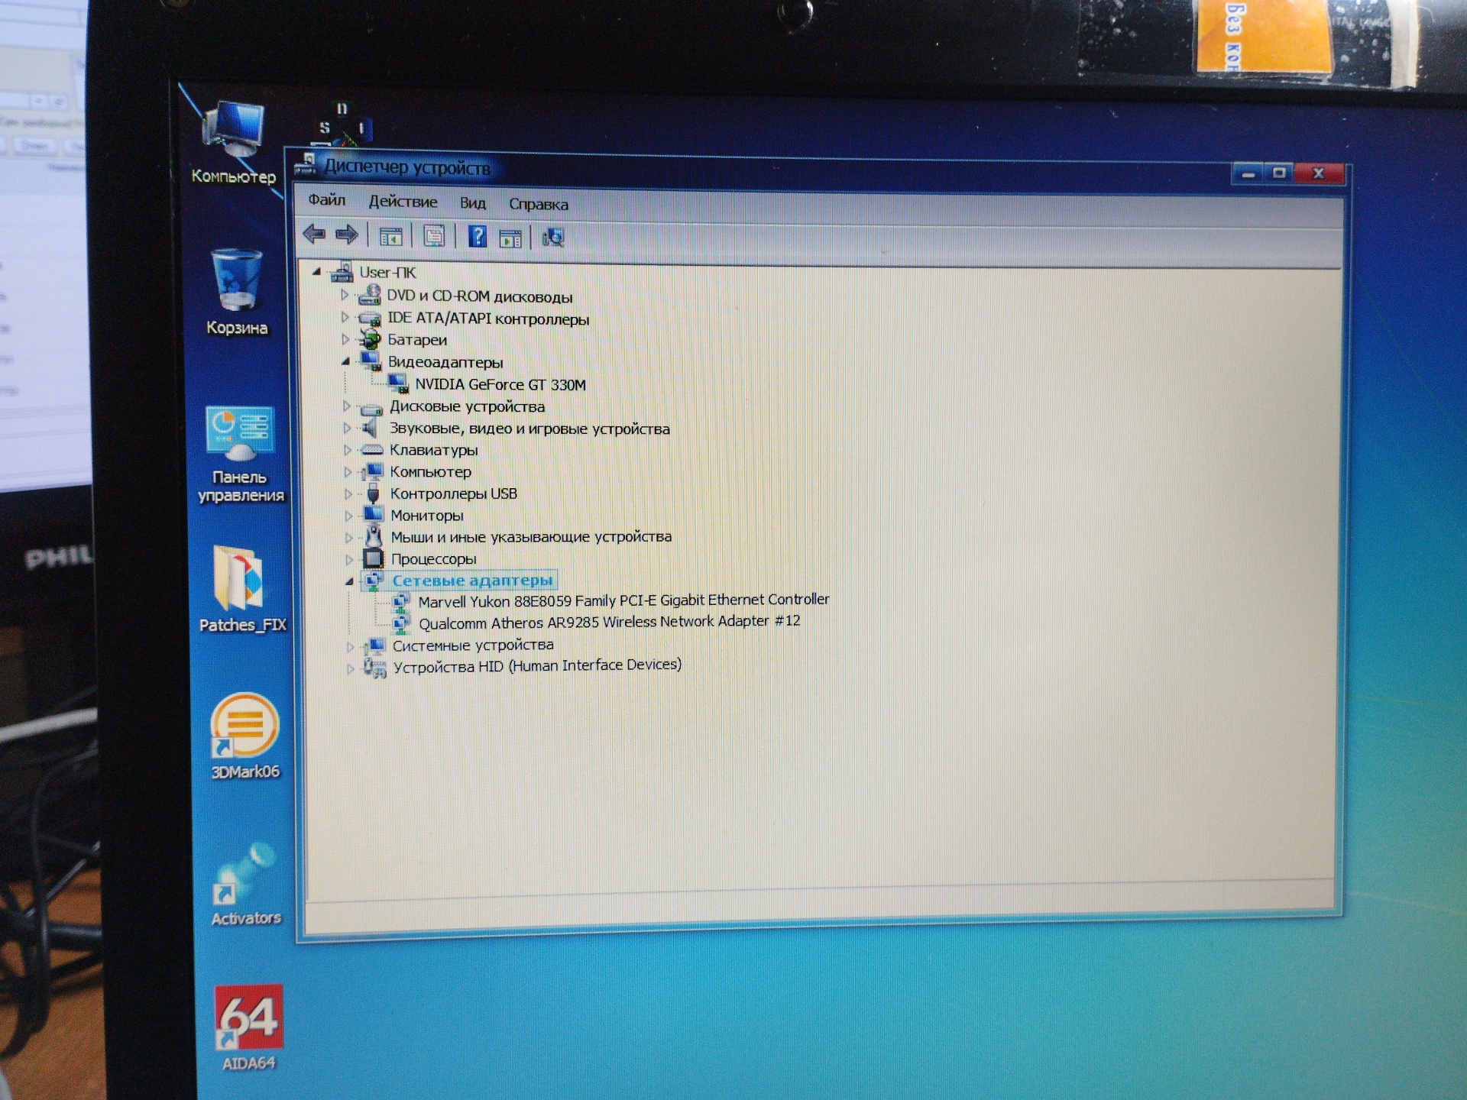
Task: Select NVIDIA GeForce GT 330M device
Action: (x=500, y=384)
